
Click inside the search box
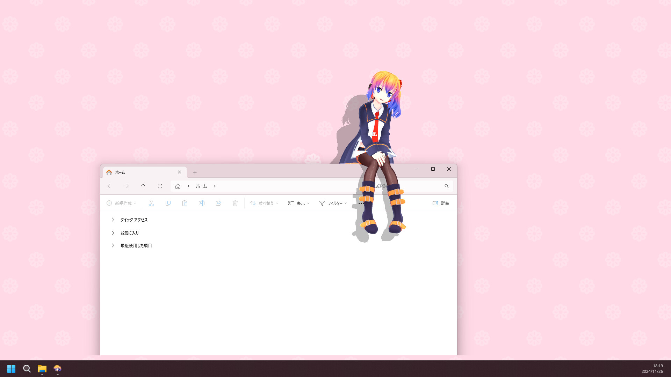tap(419, 186)
